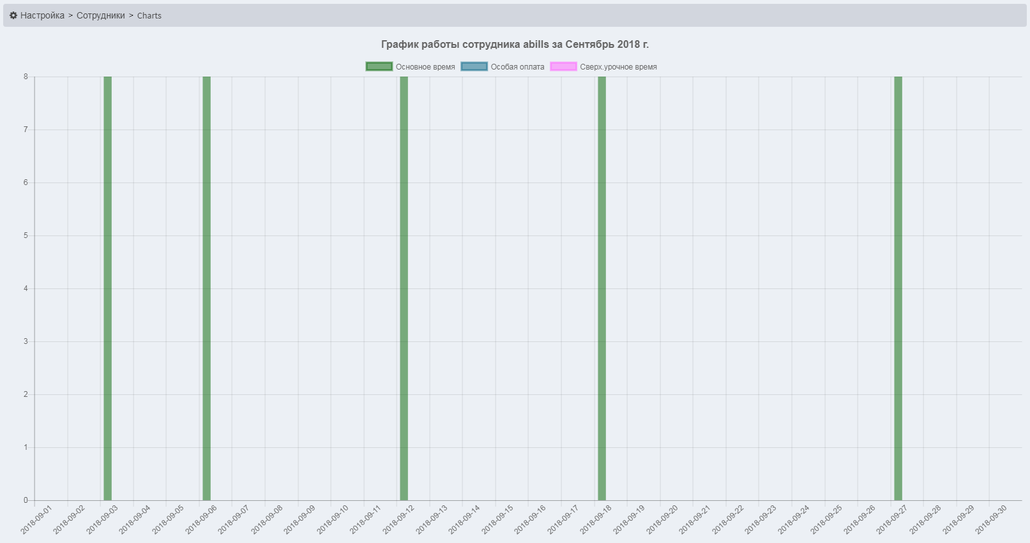Click the bar for 2018-09-27

click(x=898, y=287)
